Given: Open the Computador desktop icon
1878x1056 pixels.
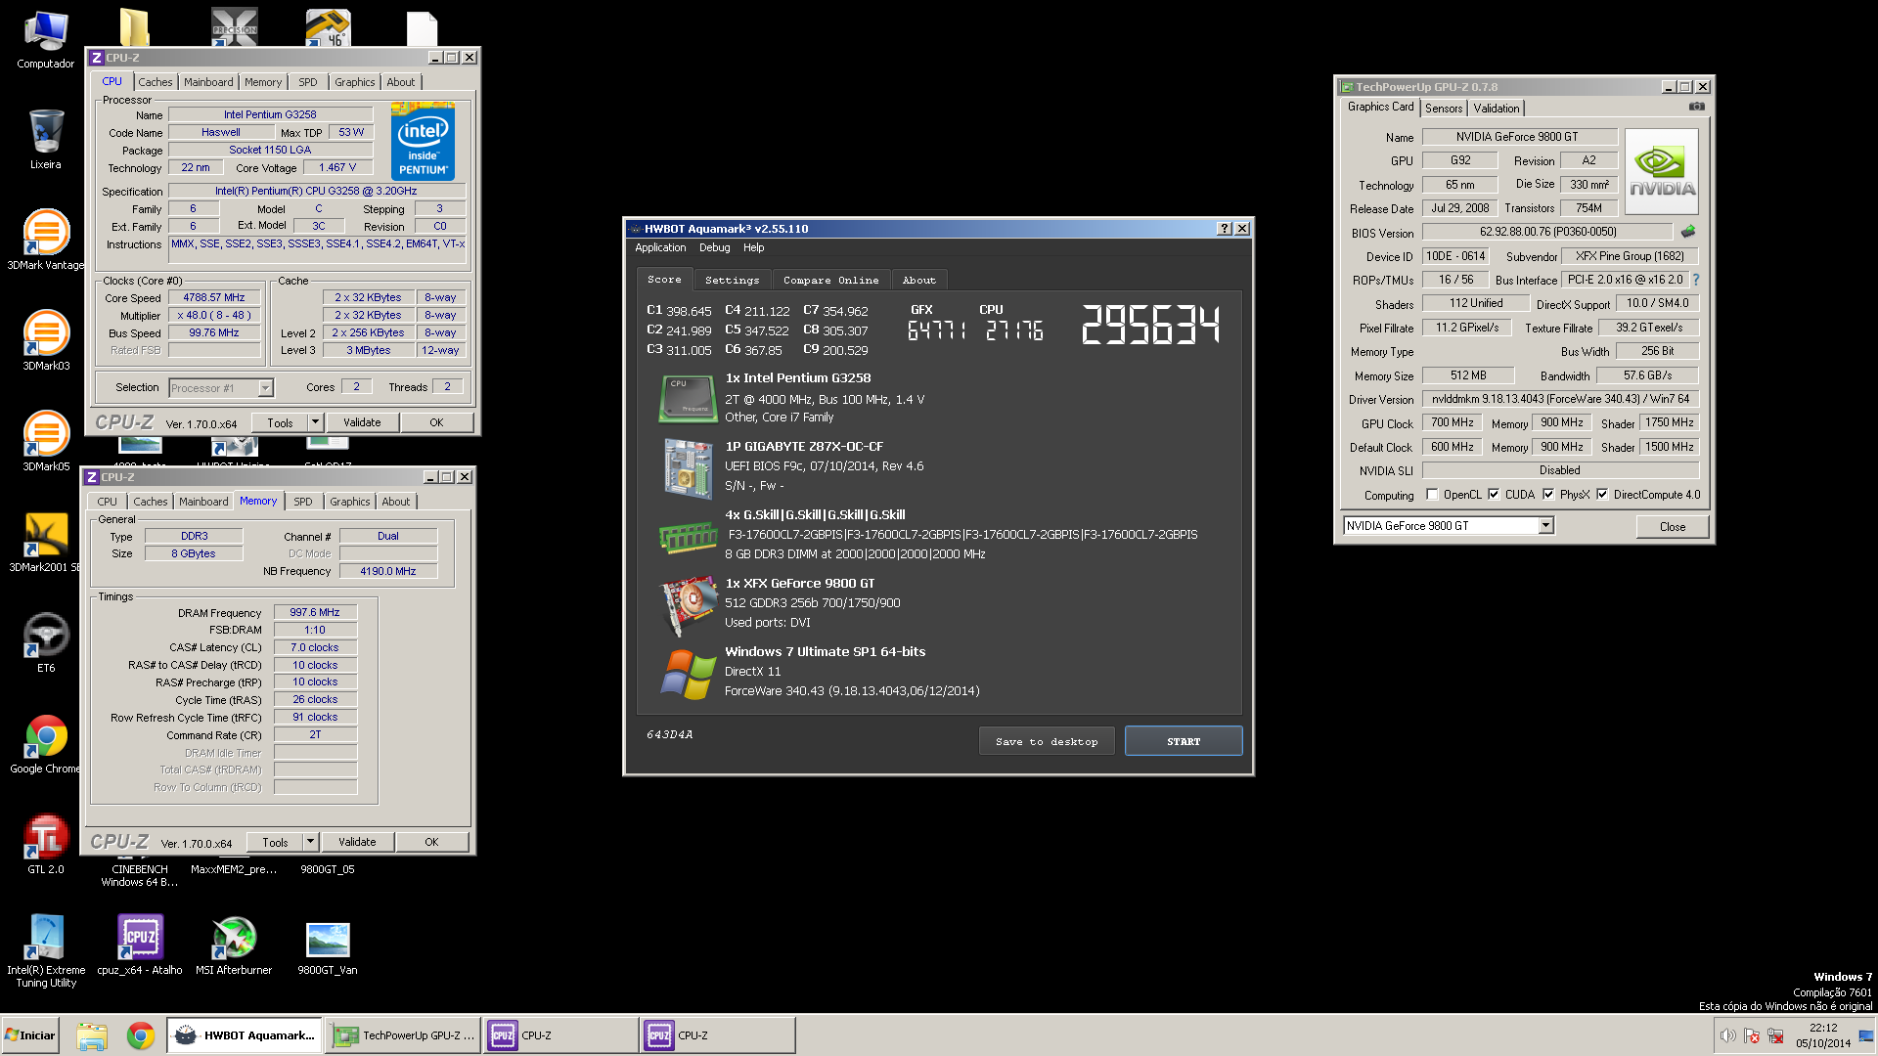Looking at the screenshot, I should 45,40.
